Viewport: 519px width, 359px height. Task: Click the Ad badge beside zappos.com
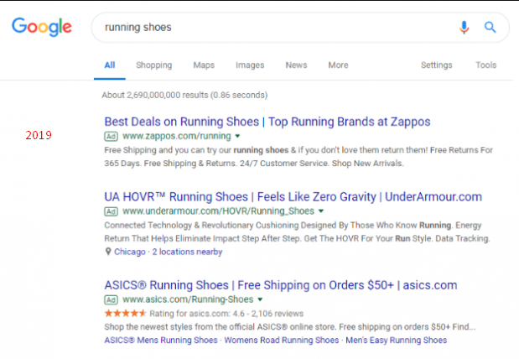pyautogui.click(x=110, y=135)
